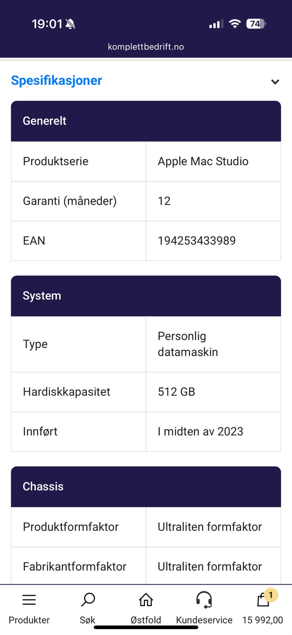Tap the Apple Mac Studio value cell
Screen dimensions: 292x635
203,162
